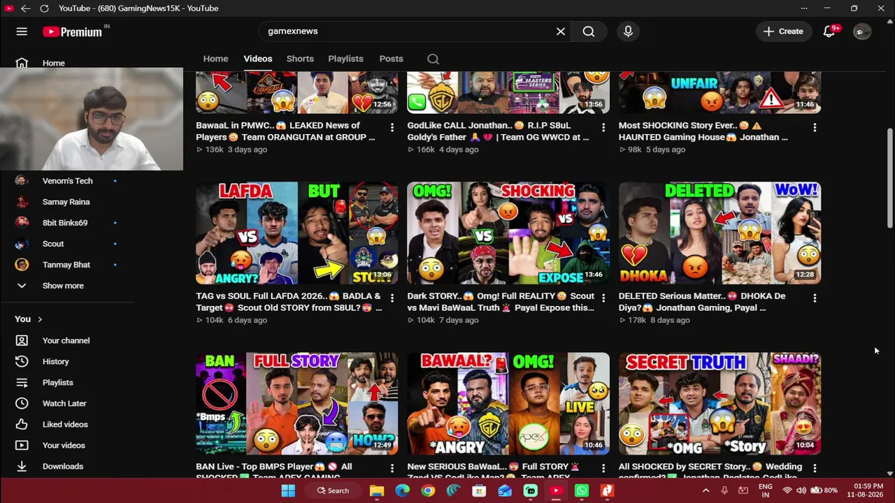Open account avatar menu

862,31
